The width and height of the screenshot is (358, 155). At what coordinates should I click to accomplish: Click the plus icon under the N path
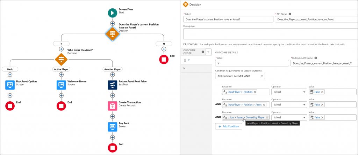pyautogui.click(x=164, y=49)
